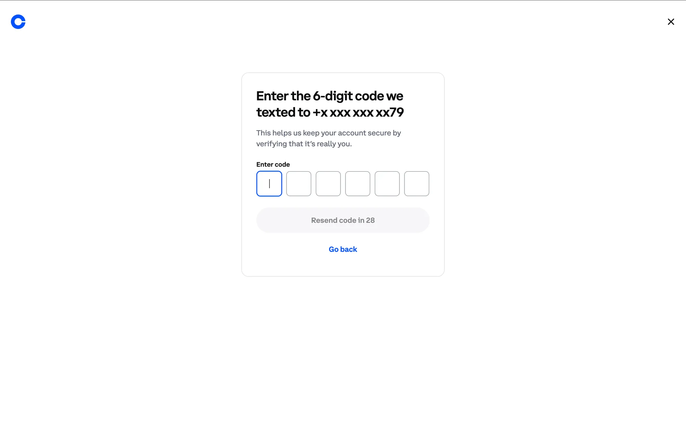The image size is (686, 428).
Task: Click the words "texted to" in the heading
Action: click(283, 112)
